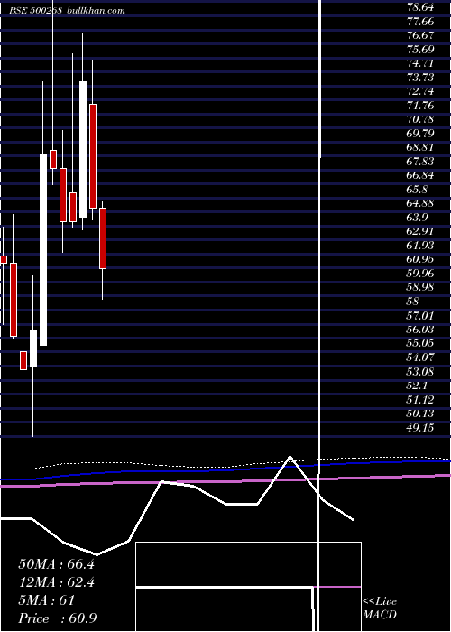The width and height of the screenshot is (451, 632).
Task: Click the bullkhan.com label
Action: click(95, 11)
